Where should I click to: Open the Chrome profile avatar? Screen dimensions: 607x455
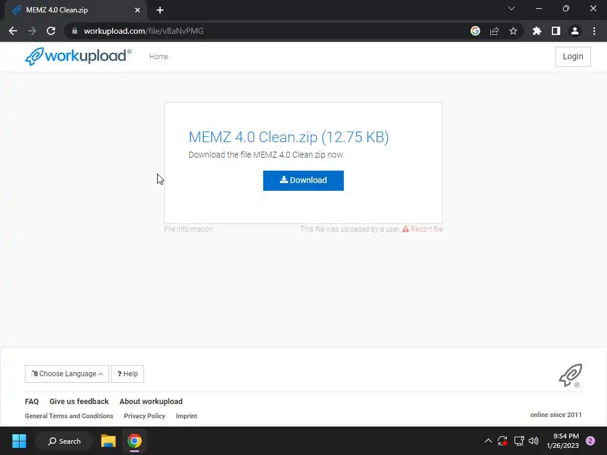tap(575, 31)
